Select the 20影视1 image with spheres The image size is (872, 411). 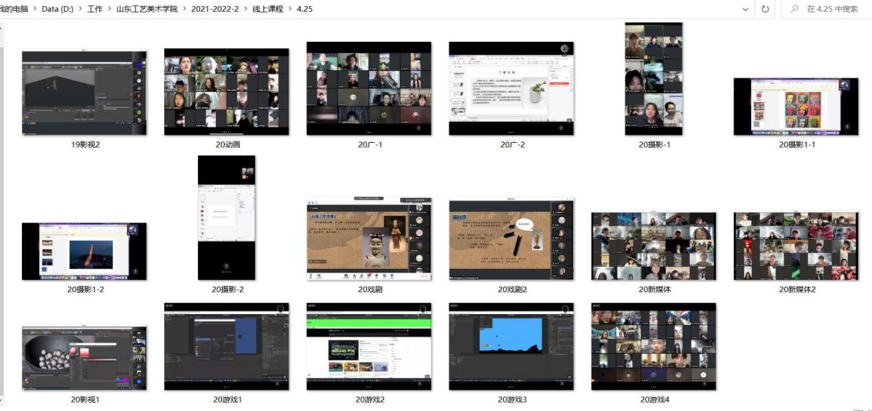(84, 357)
